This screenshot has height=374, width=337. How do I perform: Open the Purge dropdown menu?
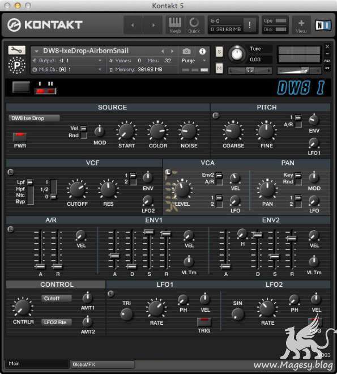coord(194,61)
